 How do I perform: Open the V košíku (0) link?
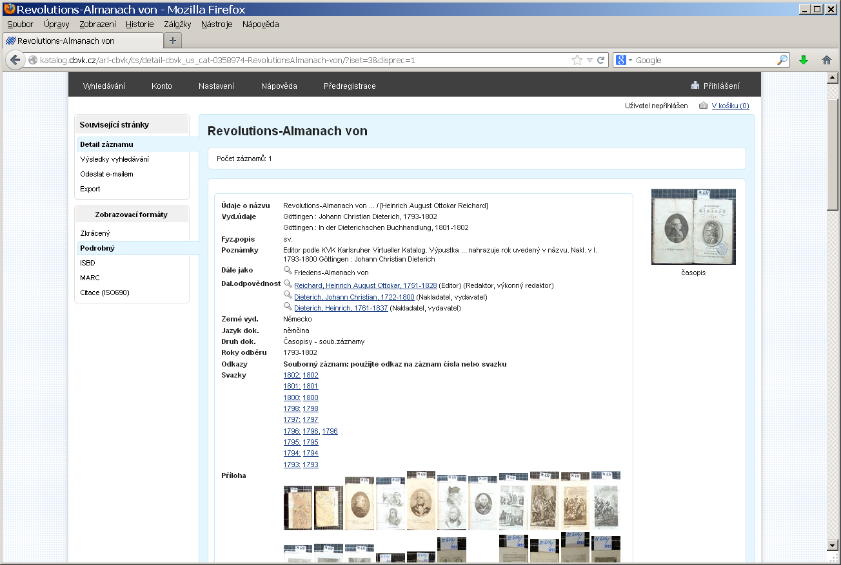[730, 106]
